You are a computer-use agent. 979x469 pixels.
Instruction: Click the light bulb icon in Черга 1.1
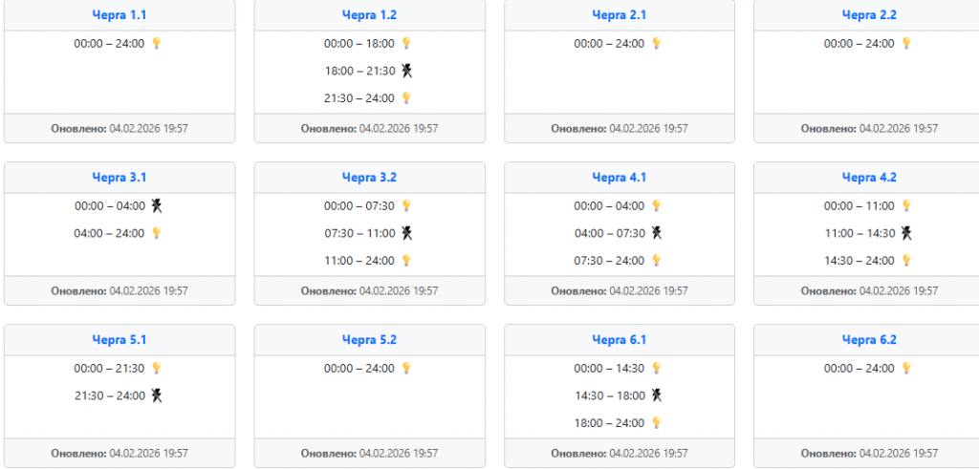157,43
